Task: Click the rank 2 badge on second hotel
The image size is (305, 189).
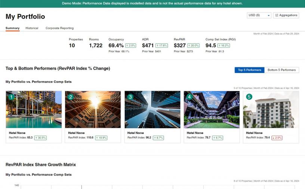Action: point(71,97)
